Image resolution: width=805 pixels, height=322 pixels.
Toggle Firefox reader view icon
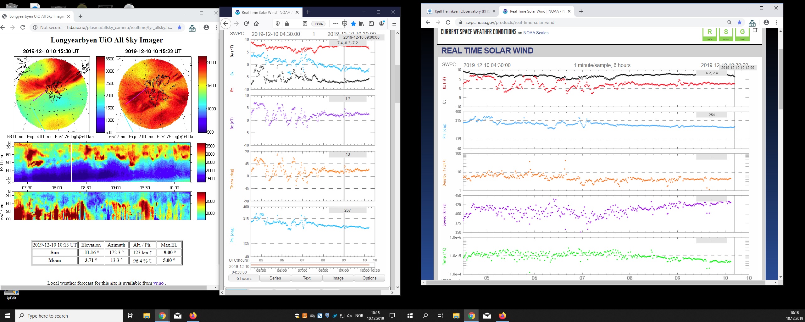305,24
